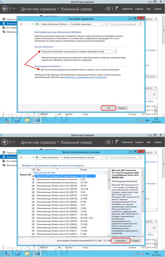
Task: Open заявление о конфиденциальности в Интернете link
Action: pos(86,77)
